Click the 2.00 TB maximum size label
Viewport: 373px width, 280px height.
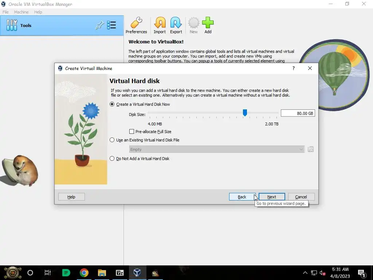tap(272, 124)
